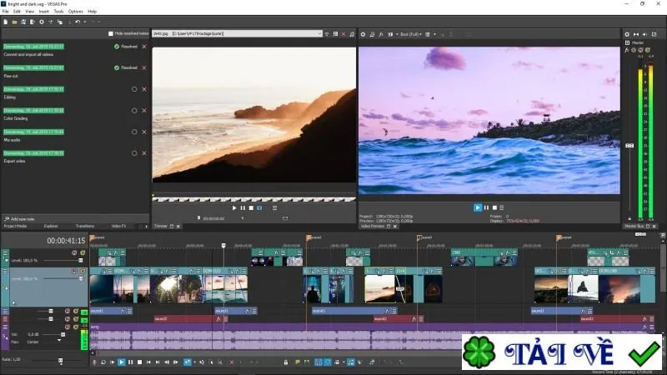The width and height of the screenshot is (667, 375).
Task: Open video preview FX icon
Action: click(x=381, y=34)
